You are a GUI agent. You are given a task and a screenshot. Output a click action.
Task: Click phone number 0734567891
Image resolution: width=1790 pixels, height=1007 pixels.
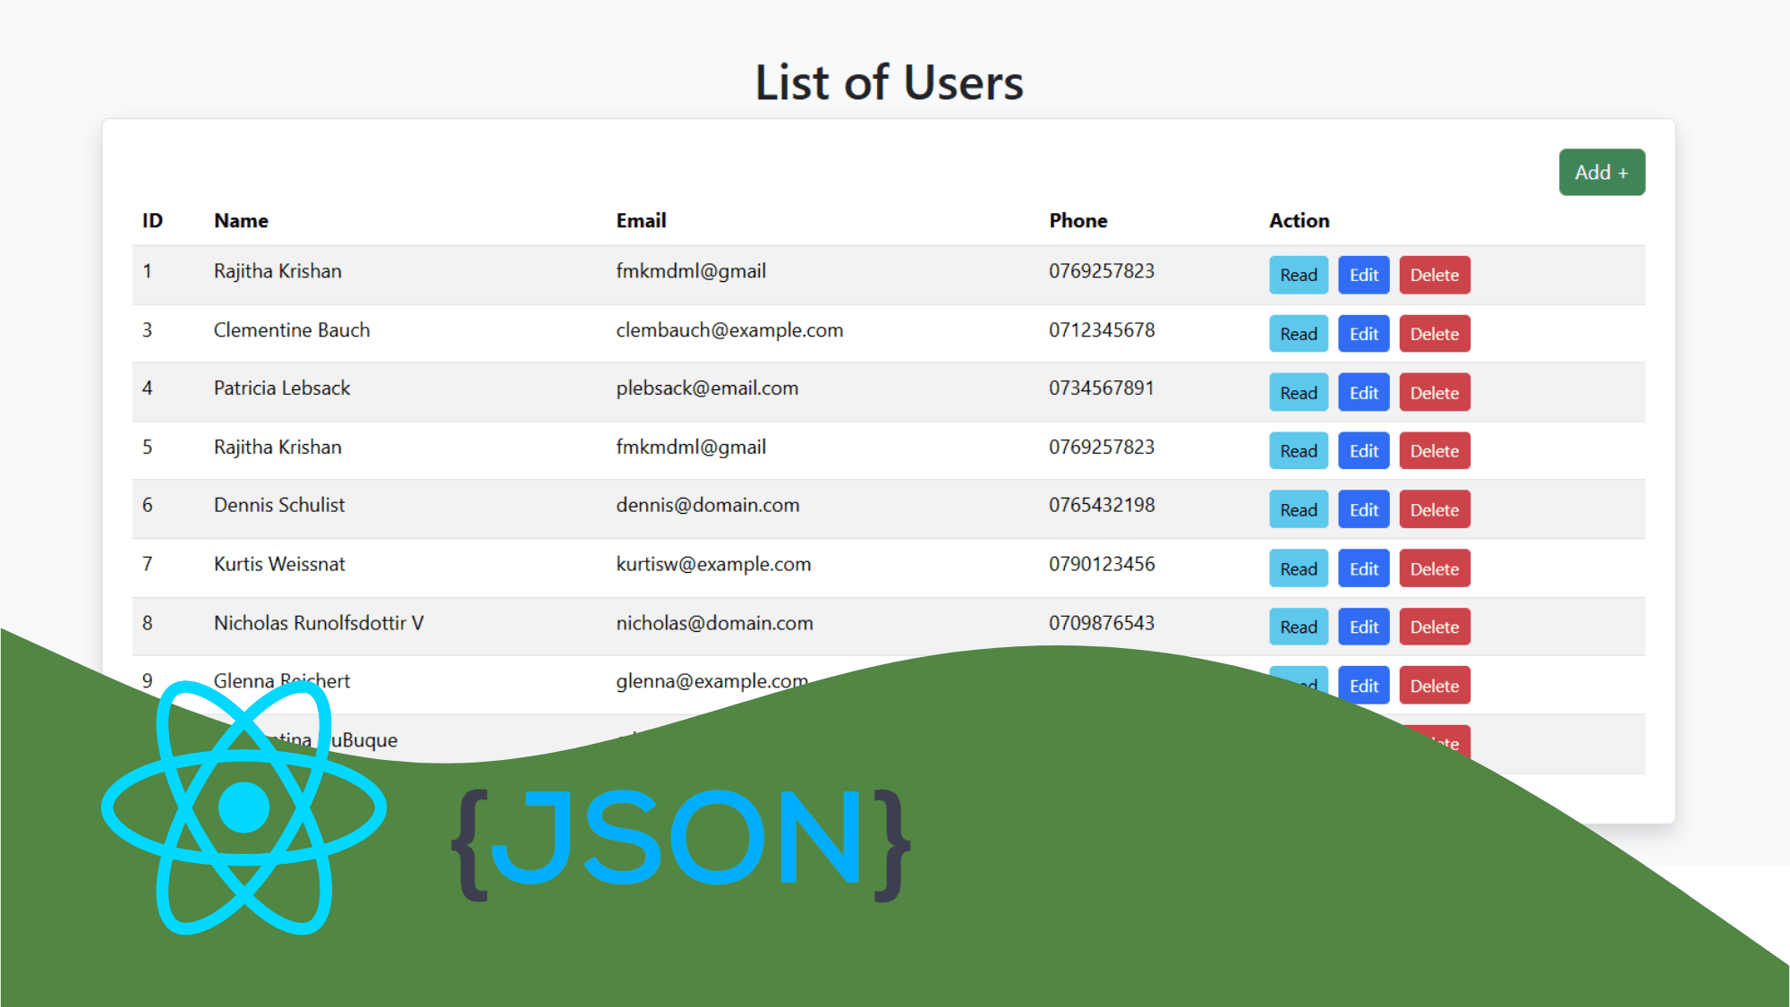click(x=1102, y=388)
